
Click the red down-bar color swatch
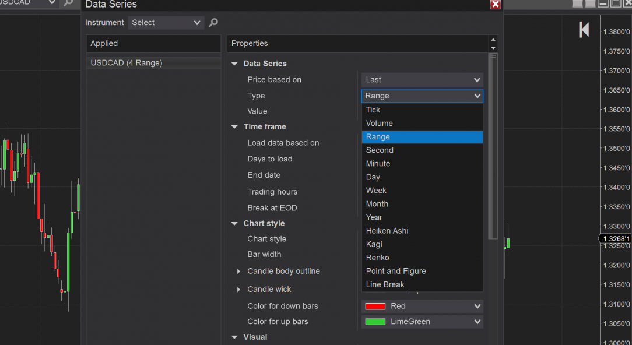375,307
